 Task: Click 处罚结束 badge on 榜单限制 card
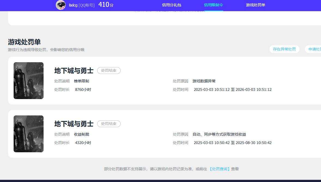click(x=109, y=70)
